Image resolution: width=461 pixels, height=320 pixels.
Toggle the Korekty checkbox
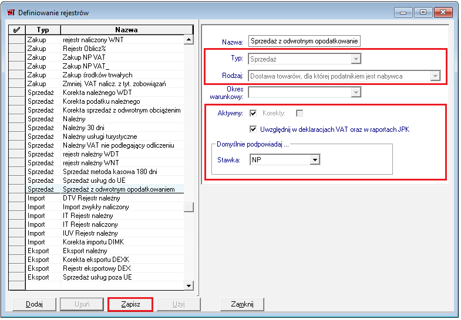pyautogui.click(x=300, y=113)
